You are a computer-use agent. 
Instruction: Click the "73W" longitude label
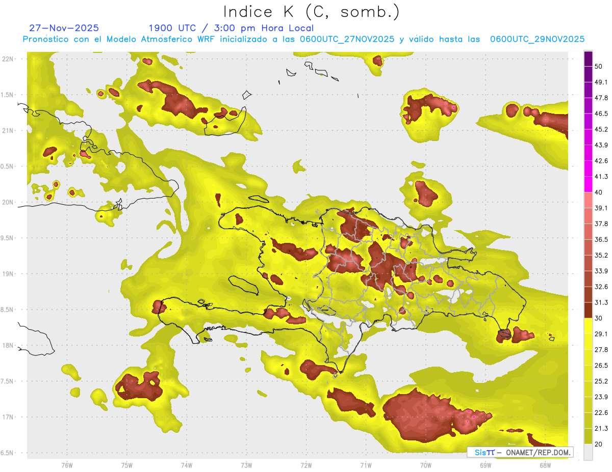coord(246,465)
